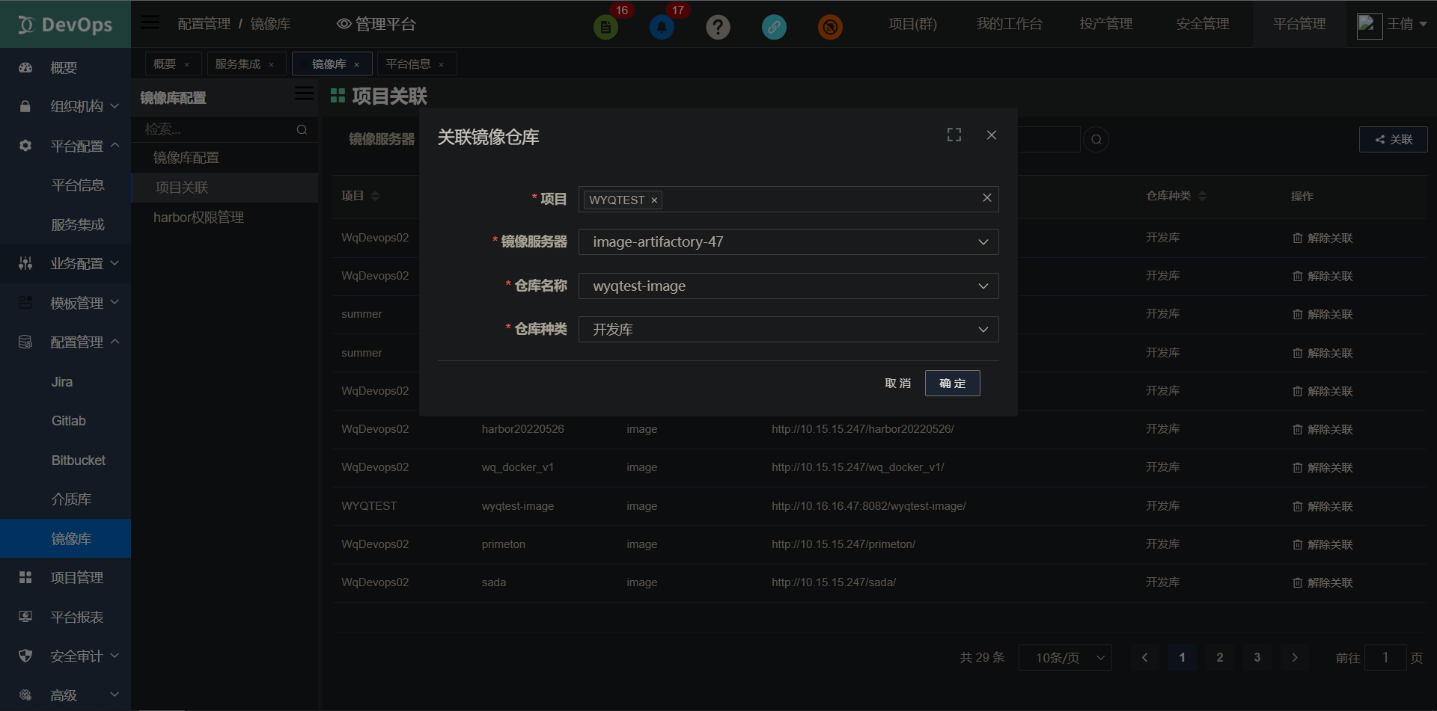Select harbor权限管理 in the left panel
1437x711 pixels.
coord(198,217)
